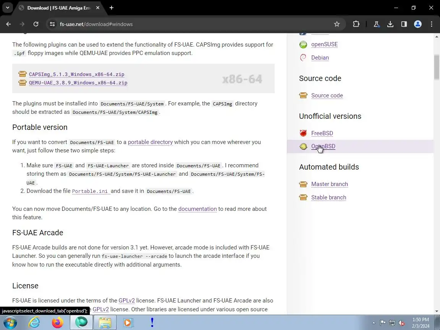Select the openSUSE download tab

coord(324,44)
